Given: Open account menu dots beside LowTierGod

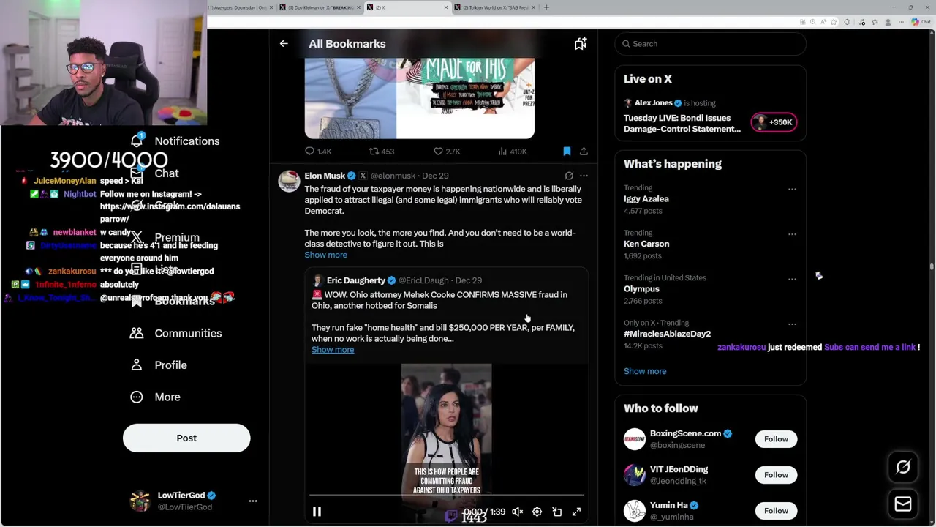Looking at the screenshot, I should pyautogui.click(x=253, y=501).
